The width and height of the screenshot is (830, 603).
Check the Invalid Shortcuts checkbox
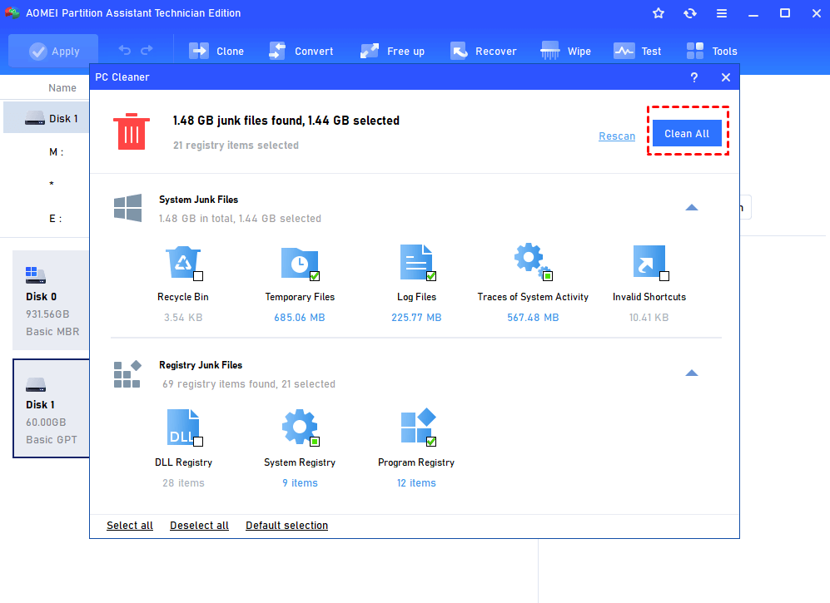pos(664,276)
